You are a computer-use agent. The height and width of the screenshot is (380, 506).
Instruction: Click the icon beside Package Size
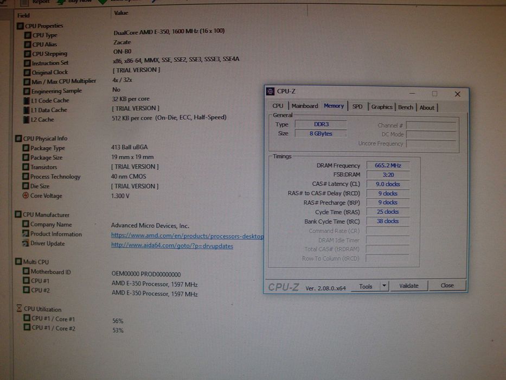coord(26,157)
